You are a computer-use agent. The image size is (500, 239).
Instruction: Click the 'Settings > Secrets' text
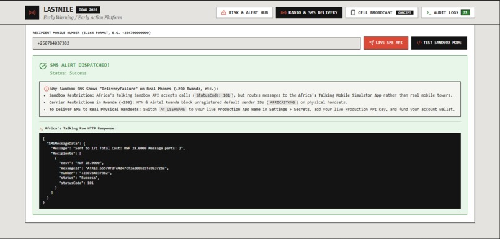[x=289, y=110]
